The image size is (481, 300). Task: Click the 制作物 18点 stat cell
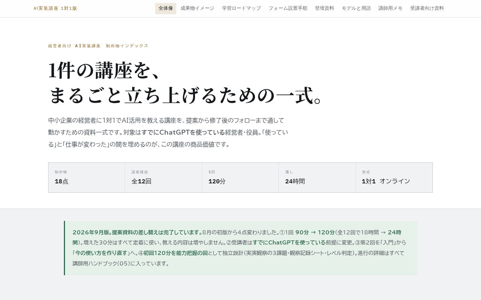pos(87,177)
